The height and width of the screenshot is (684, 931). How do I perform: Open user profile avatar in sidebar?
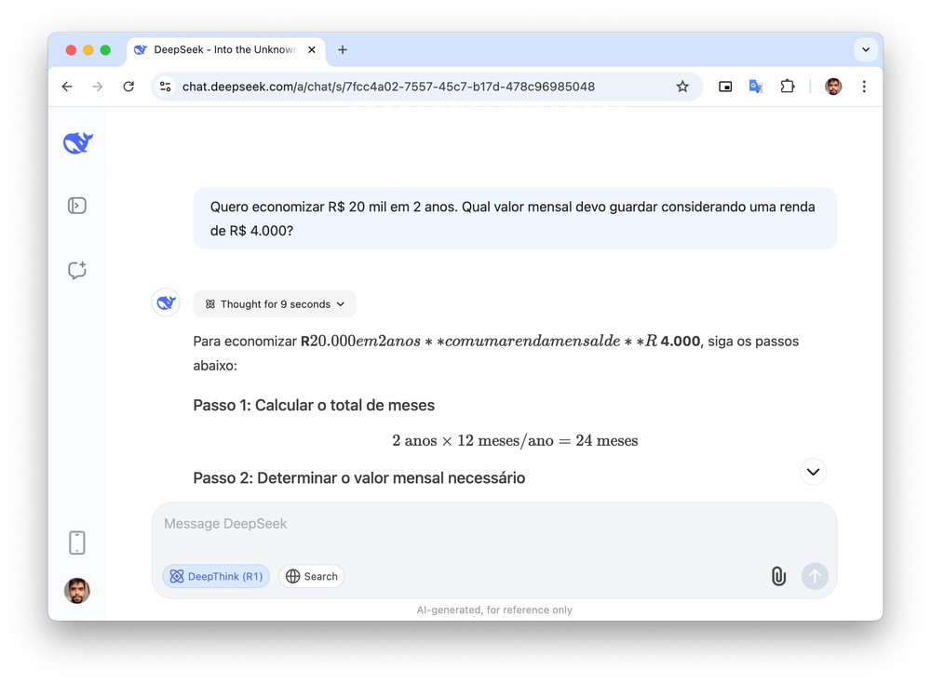[77, 591]
